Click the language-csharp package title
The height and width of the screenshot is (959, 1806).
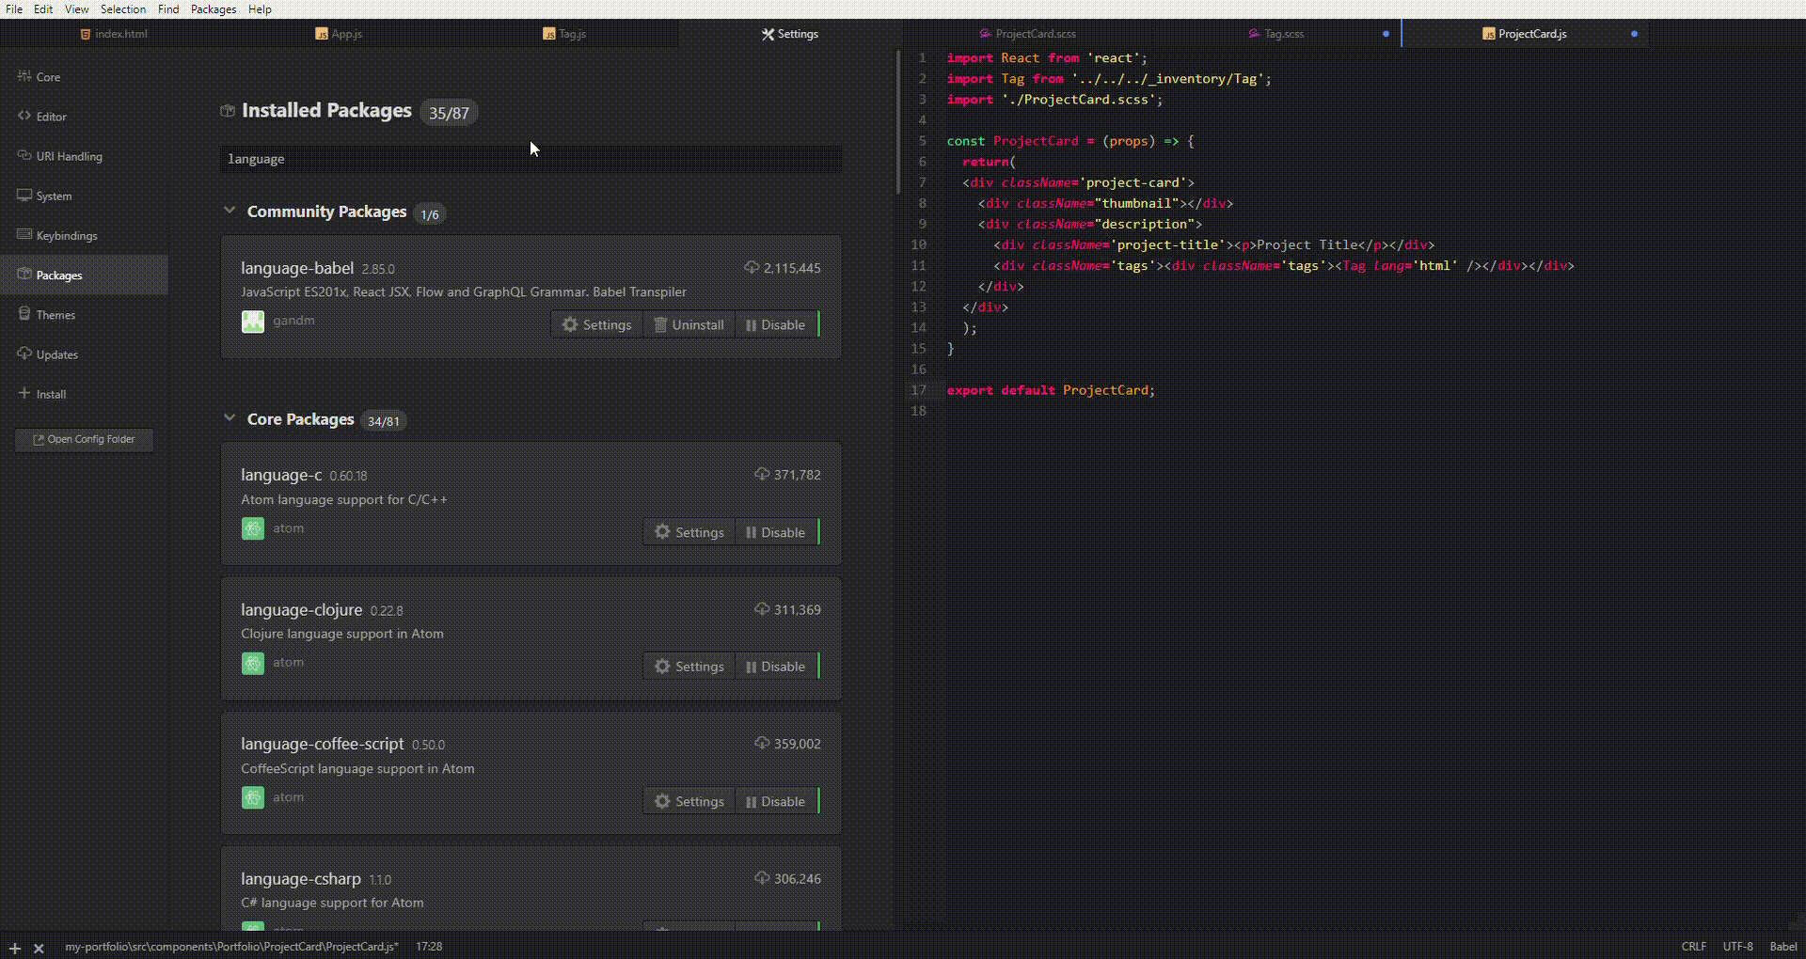pos(301,879)
